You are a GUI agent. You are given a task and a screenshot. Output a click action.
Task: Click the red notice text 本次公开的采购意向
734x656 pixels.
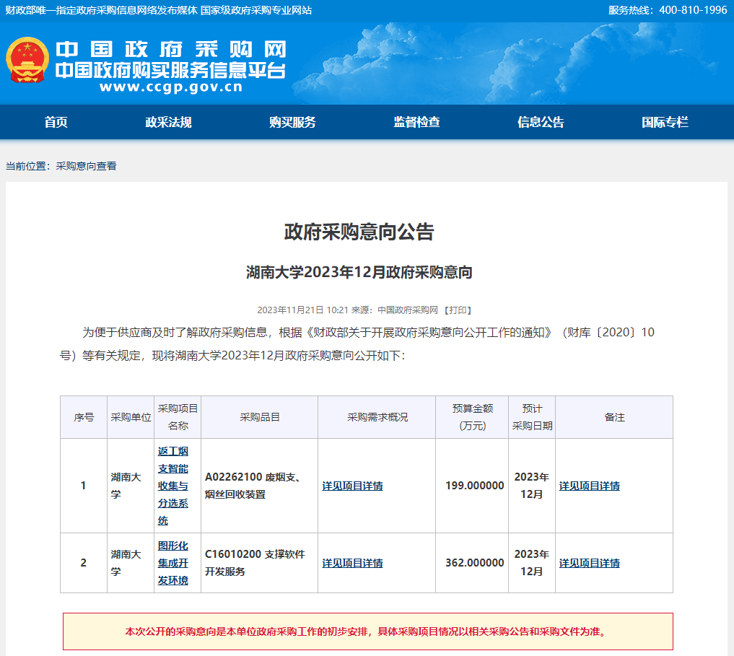coord(367,631)
